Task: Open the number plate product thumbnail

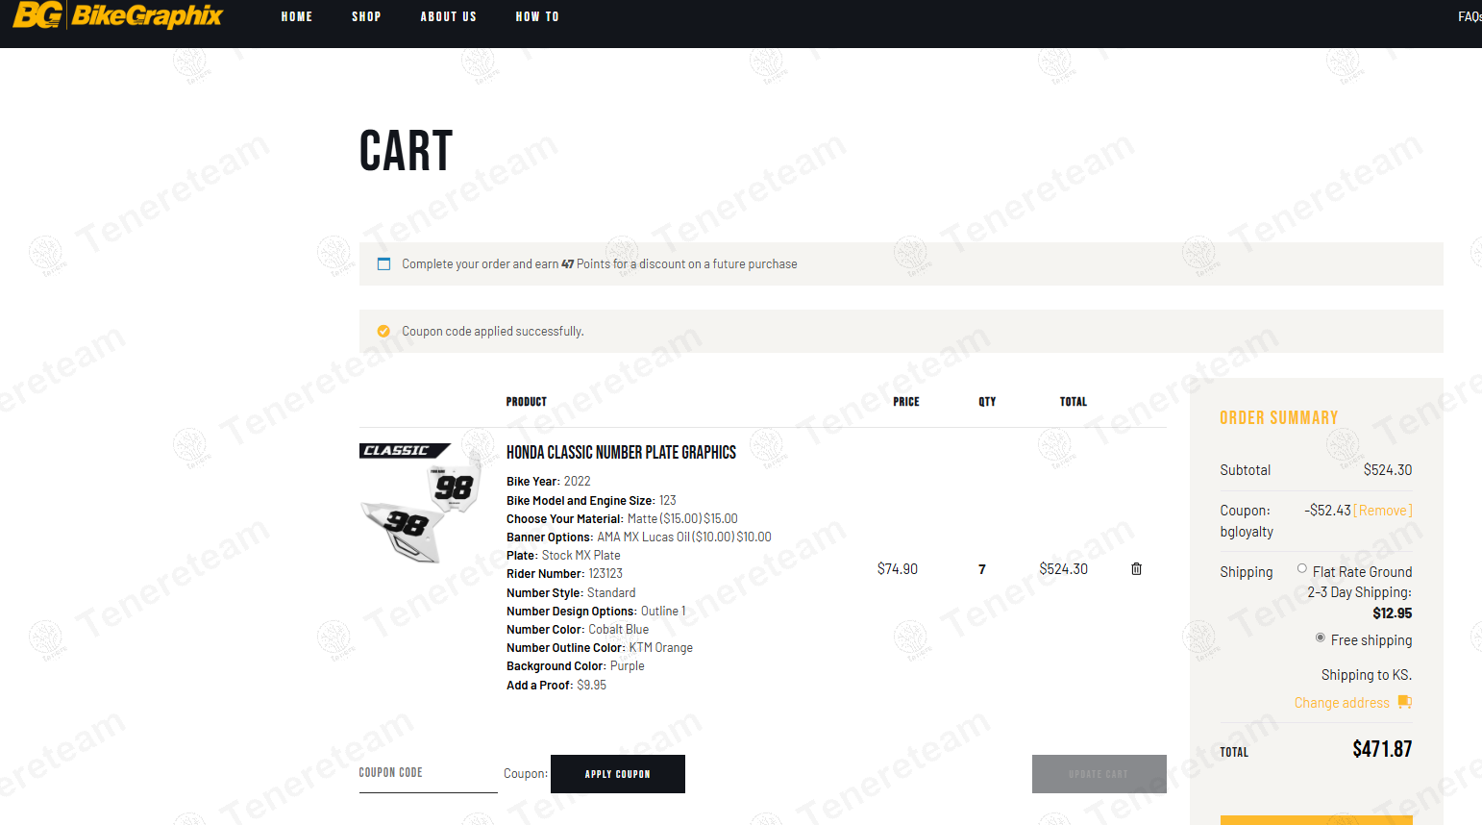Action: point(419,503)
